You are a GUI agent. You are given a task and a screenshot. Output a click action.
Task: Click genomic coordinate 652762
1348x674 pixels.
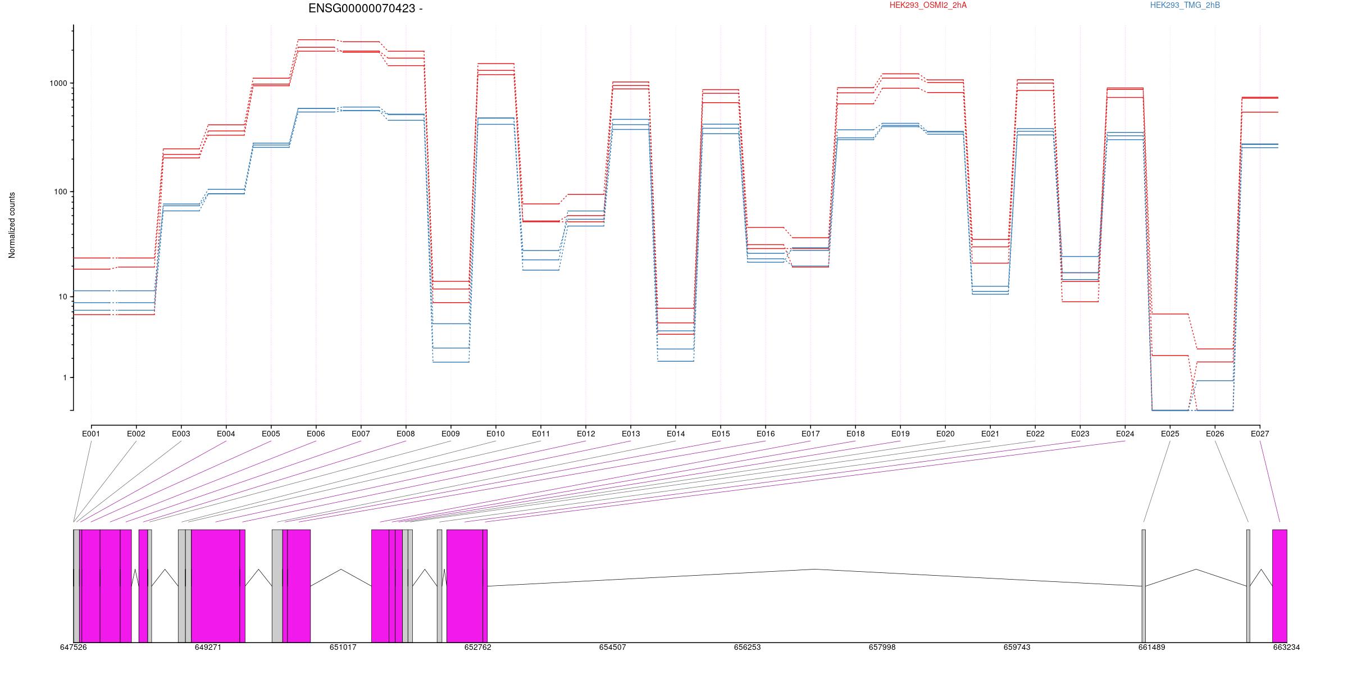click(x=477, y=647)
